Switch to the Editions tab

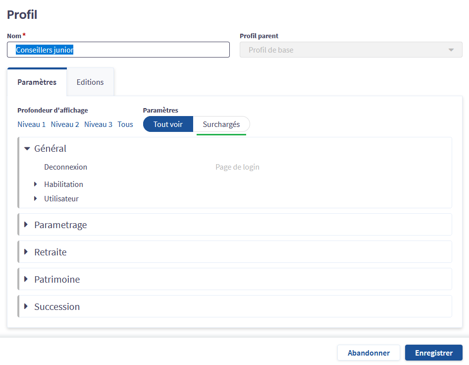tap(90, 82)
